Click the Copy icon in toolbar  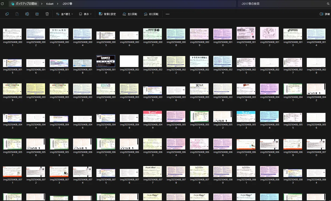7,14
